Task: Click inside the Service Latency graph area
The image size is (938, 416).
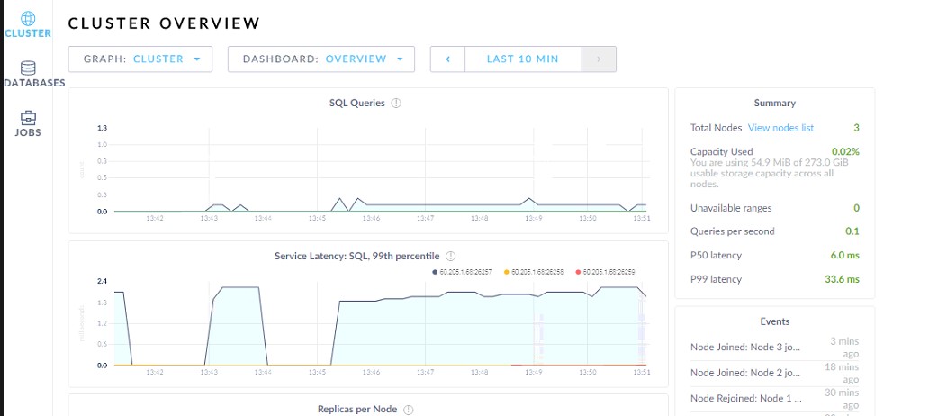Action: 380,323
